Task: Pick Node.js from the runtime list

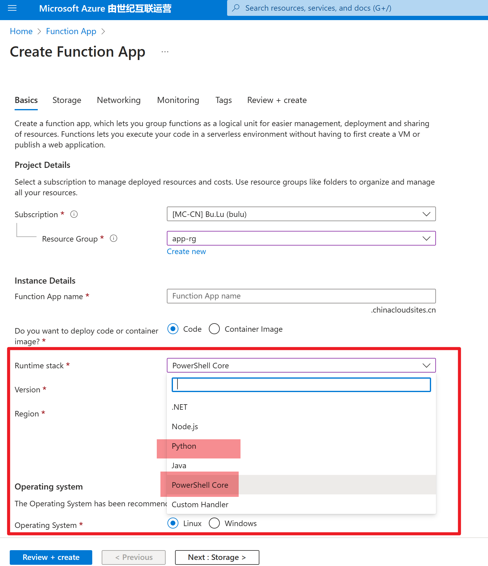Action: point(185,427)
